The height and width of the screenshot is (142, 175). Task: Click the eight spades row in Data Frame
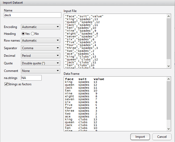[81, 96]
